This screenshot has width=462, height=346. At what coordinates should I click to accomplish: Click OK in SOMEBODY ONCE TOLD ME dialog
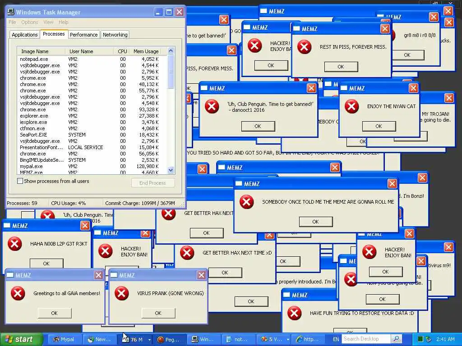tap(315, 222)
